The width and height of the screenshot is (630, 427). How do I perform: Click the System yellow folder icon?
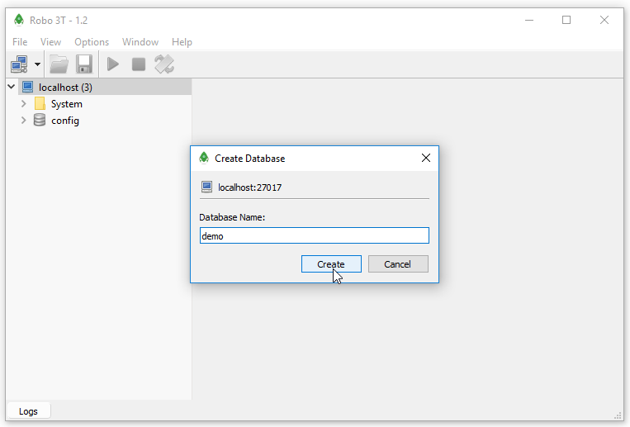tap(40, 103)
